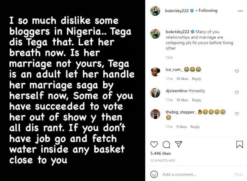Click the Post button to submit the comment

pyautogui.click(x=238, y=174)
